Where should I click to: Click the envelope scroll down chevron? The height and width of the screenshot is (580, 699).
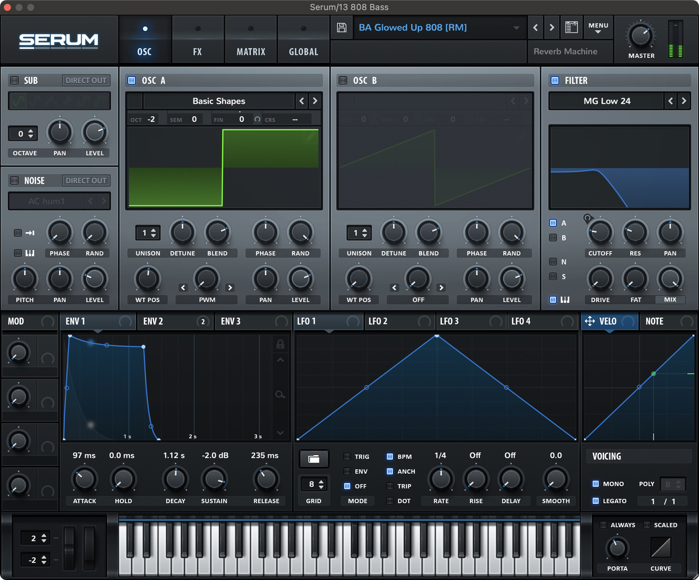tap(280, 433)
